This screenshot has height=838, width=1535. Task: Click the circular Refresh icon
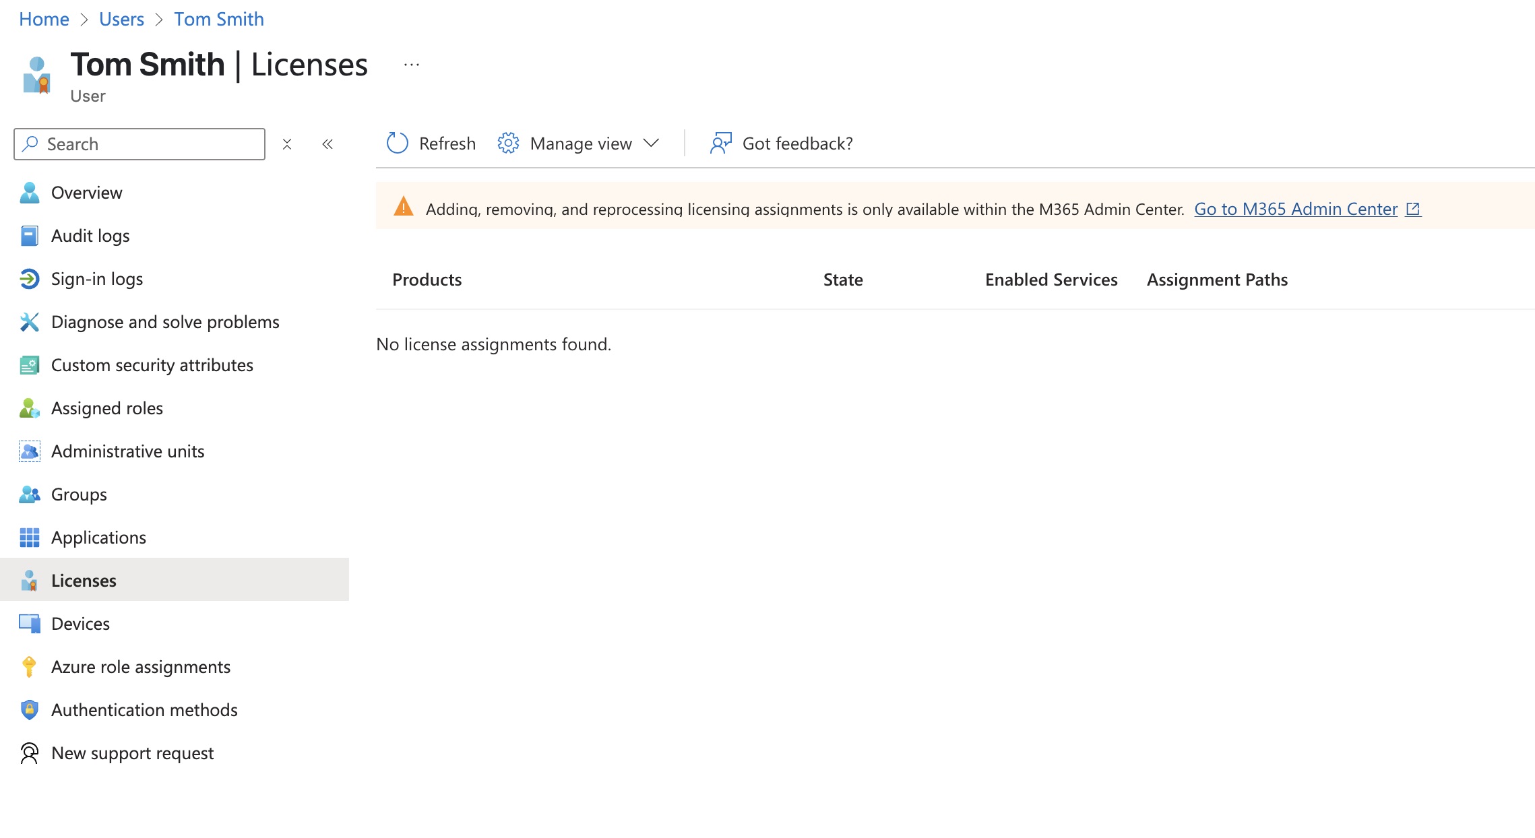coord(398,143)
